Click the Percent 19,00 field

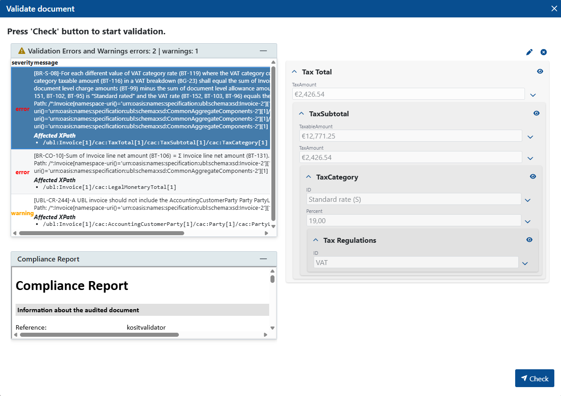pos(414,220)
